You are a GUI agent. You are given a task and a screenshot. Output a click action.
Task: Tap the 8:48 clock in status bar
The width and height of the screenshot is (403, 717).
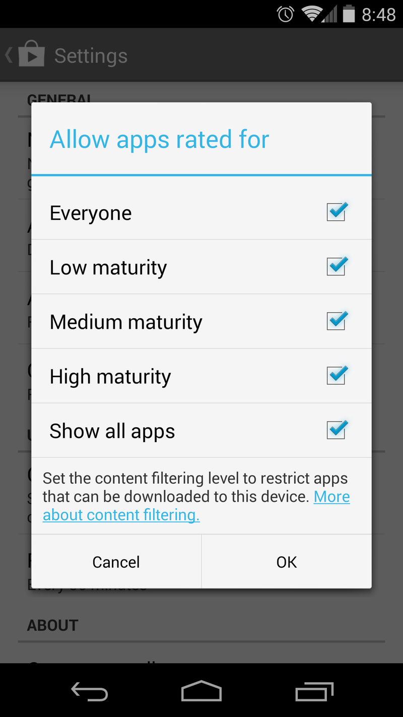click(379, 15)
